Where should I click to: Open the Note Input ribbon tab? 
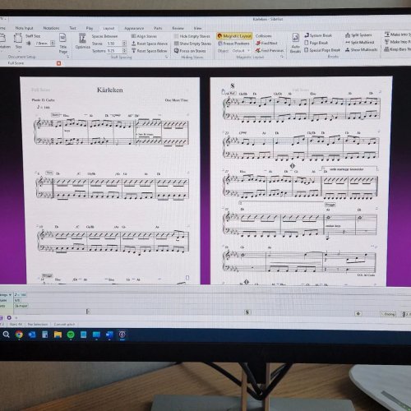point(24,28)
